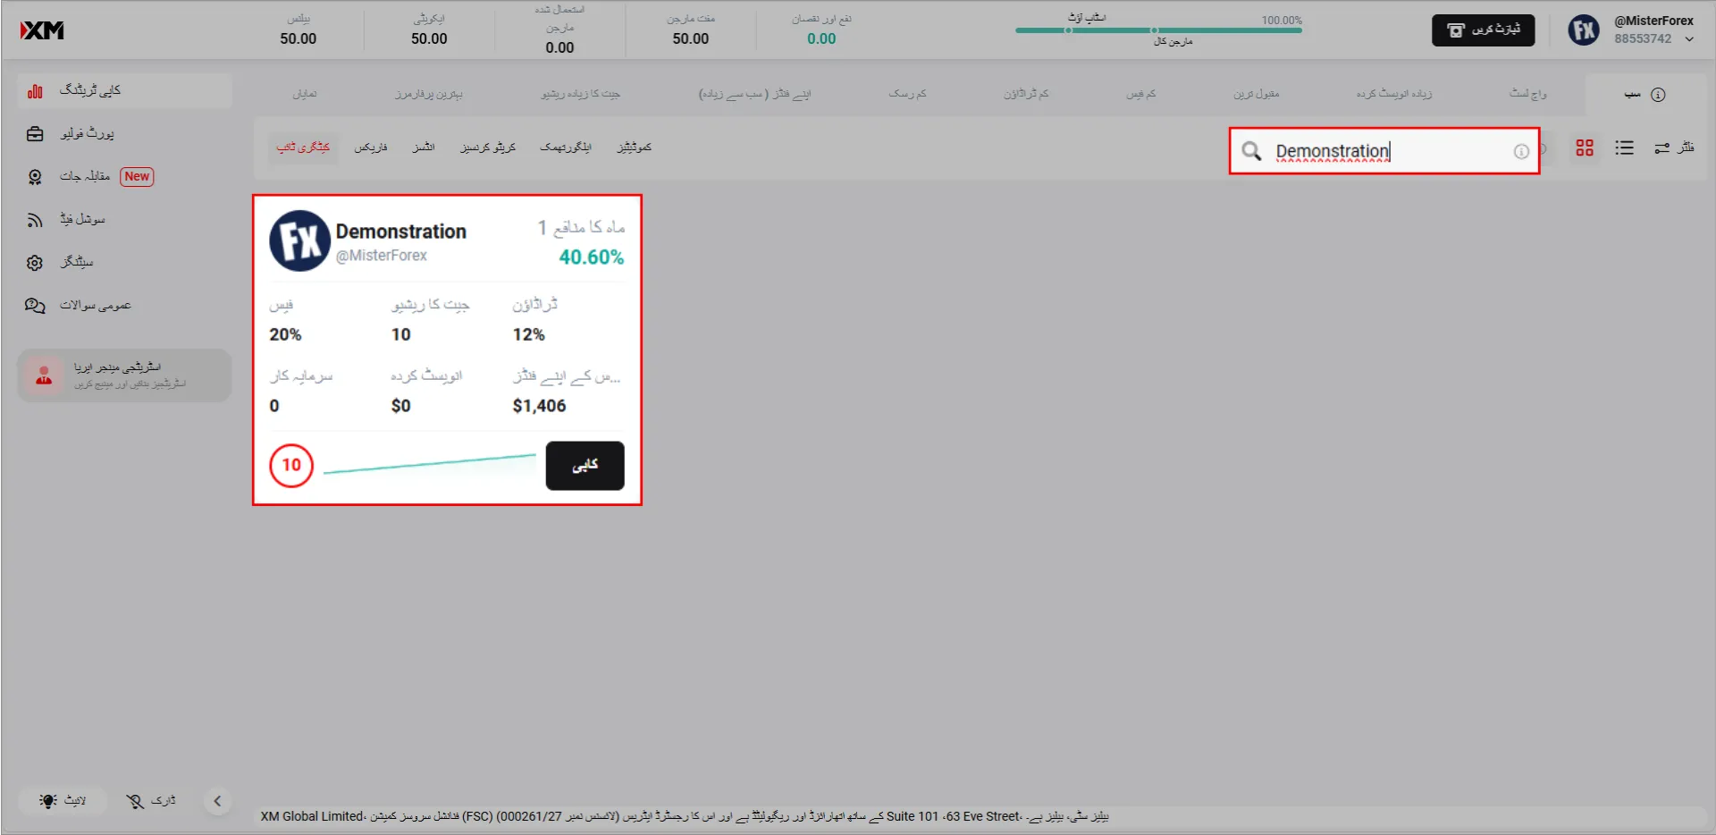Open Competitions item with New badge
Viewport: 1716px width, 835px height.
(x=124, y=177)
